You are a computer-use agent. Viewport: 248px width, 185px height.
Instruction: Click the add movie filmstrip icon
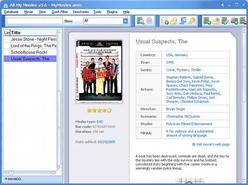pyautogui.click(x=207, y=21)
